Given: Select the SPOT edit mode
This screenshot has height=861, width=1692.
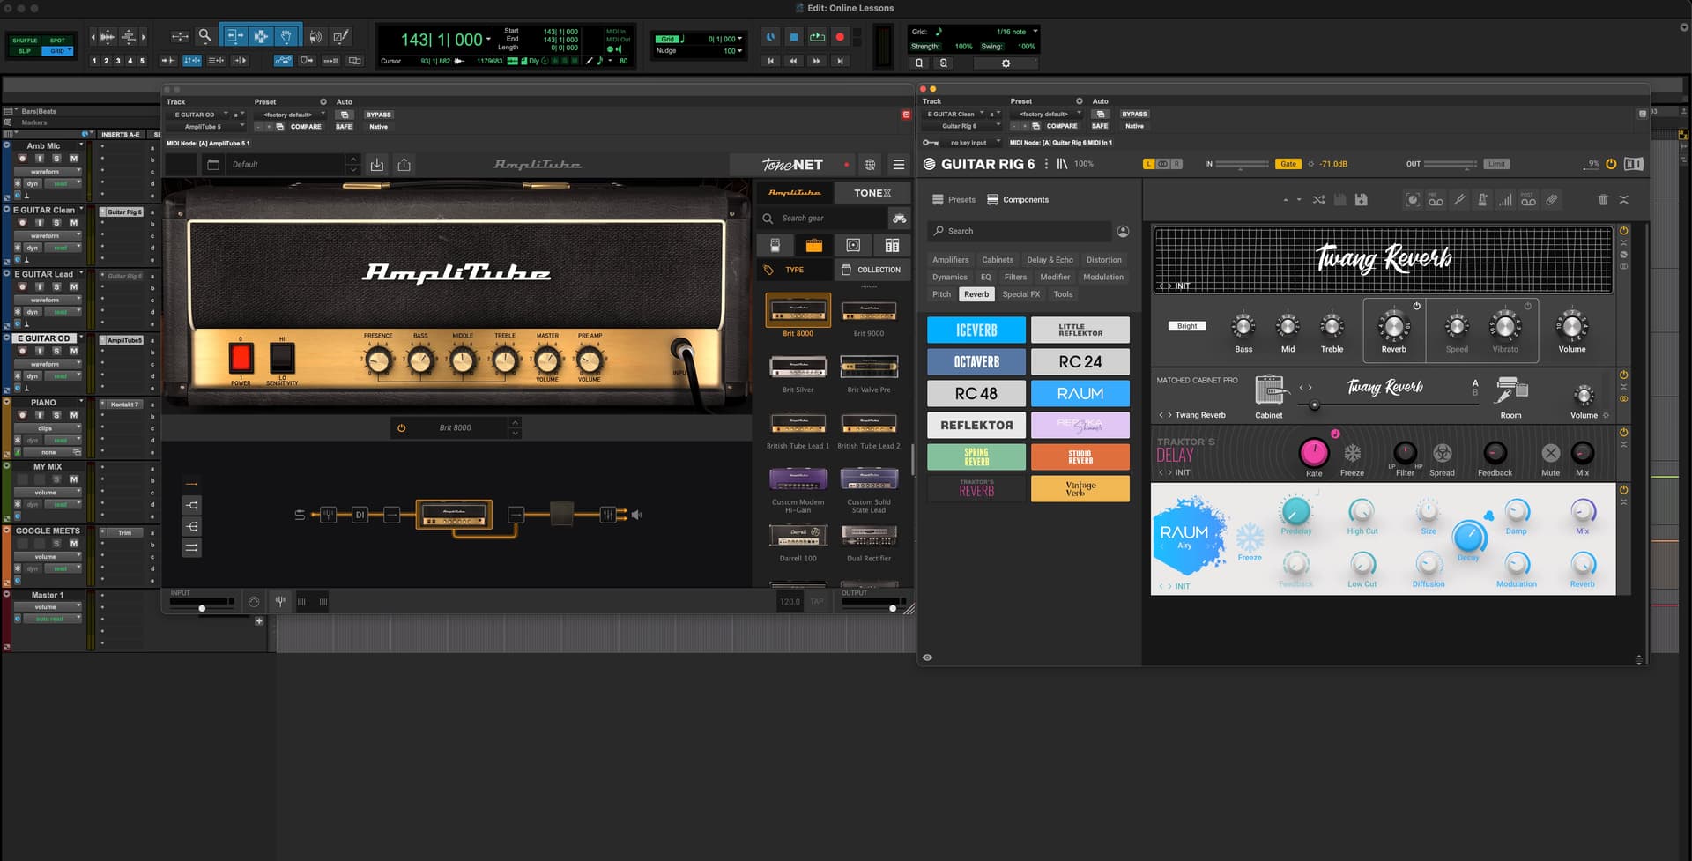Looking at the screenshot, I should [57, 41].
